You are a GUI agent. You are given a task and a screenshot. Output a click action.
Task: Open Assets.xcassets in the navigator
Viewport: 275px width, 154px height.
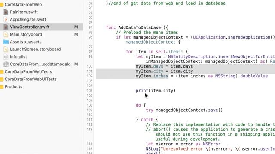coord(26,42)
